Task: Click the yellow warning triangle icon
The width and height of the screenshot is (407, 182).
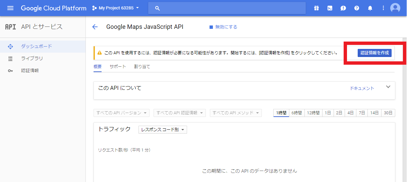Action: click(x=99, y=53)
